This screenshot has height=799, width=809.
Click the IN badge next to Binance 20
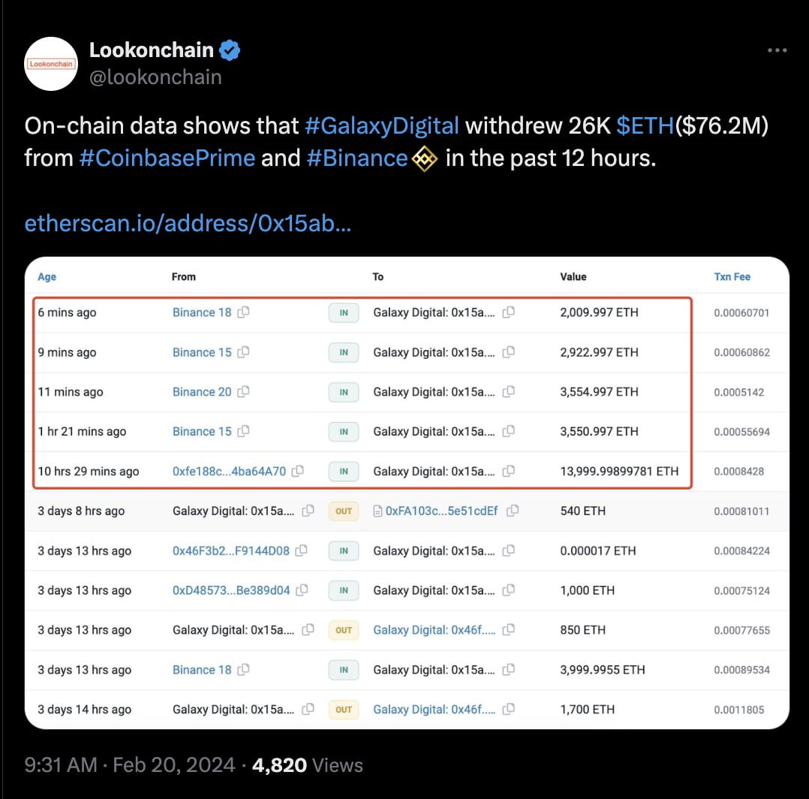coord(344,391)
